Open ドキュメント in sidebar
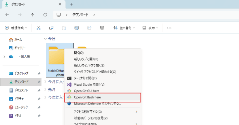This screenshot has width=239, height=125. point(18,90)
